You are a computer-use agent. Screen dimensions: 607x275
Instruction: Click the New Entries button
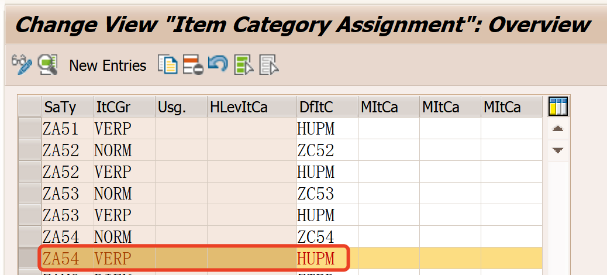(x=108, y=66)
